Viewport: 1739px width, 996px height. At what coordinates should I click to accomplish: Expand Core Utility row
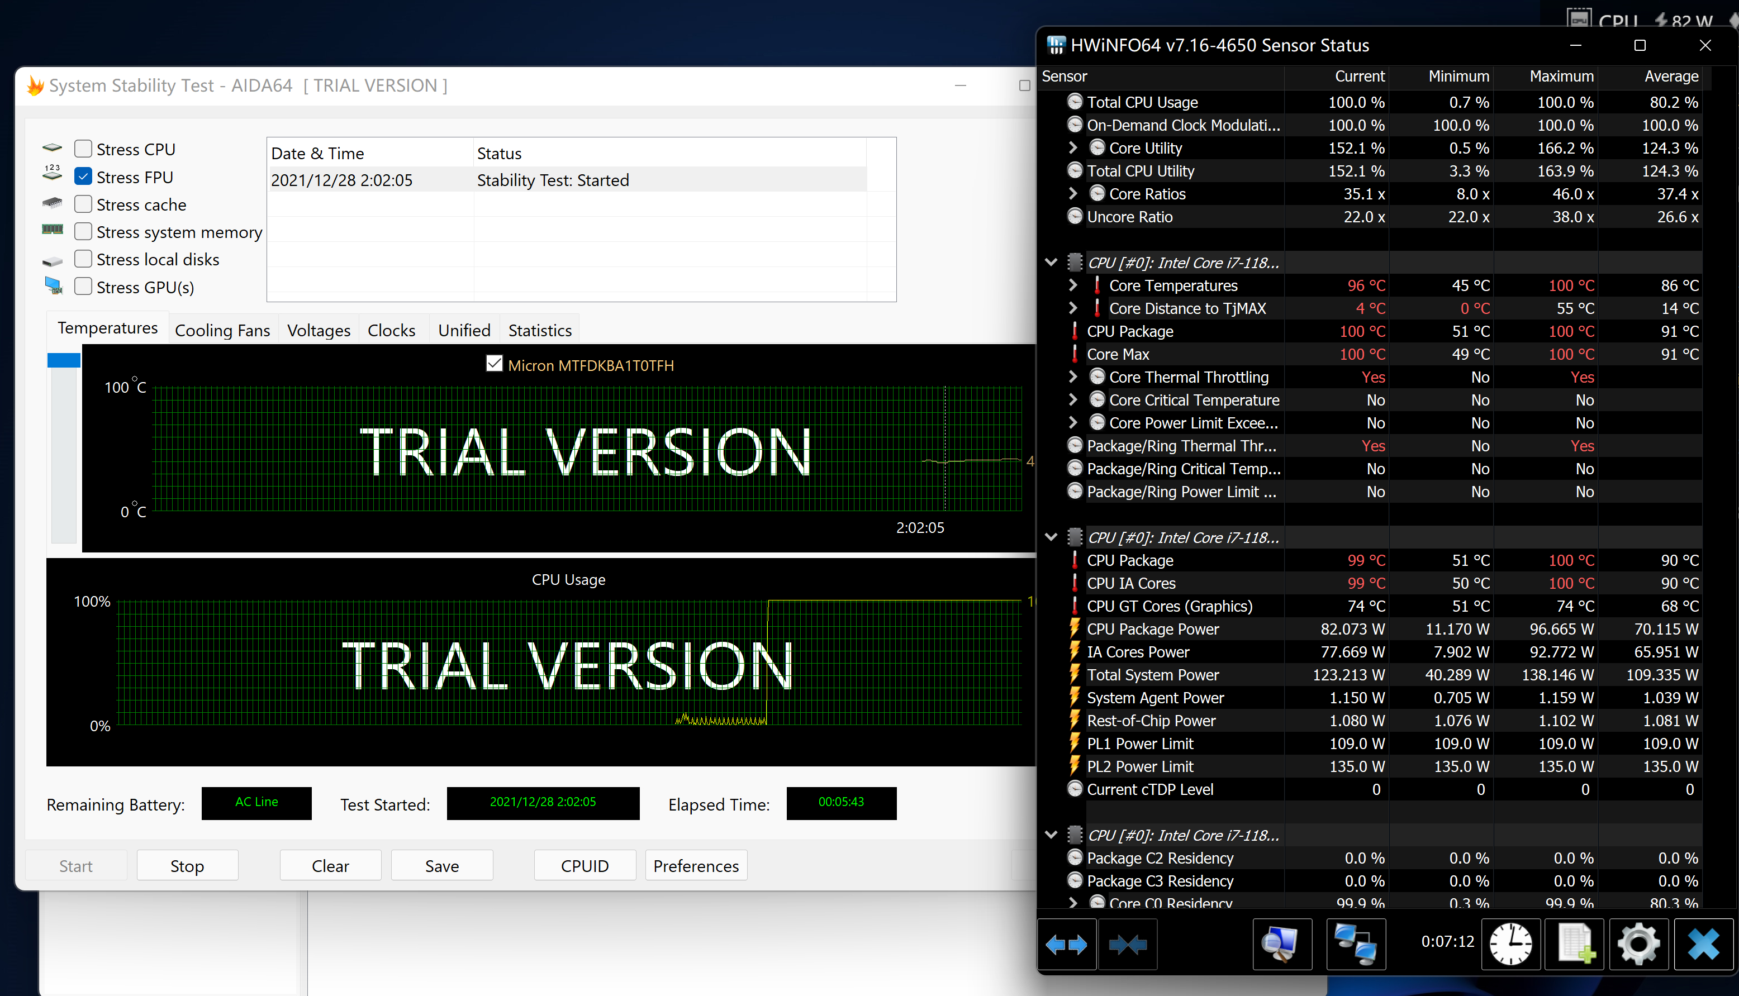pyautogui.click(x=1073, y=148)
